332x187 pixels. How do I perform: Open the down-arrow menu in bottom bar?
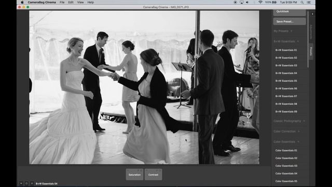click(21, 183)
